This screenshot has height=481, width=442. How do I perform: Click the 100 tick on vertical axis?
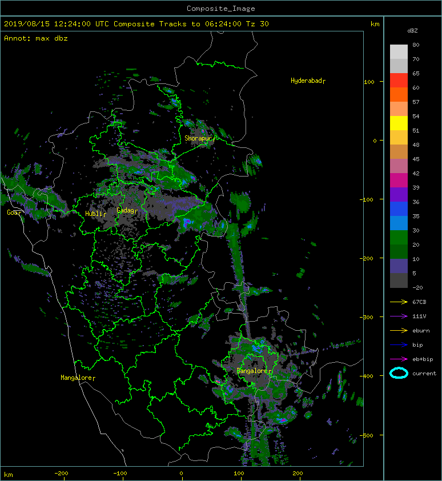(x=369, y=82)
